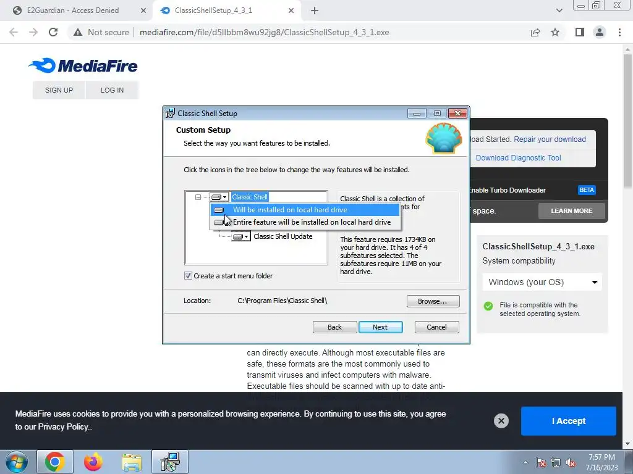The image size is (633, 474).
Task: Click Classic Shell Setup title bar icon
Action: coord(171,114)
